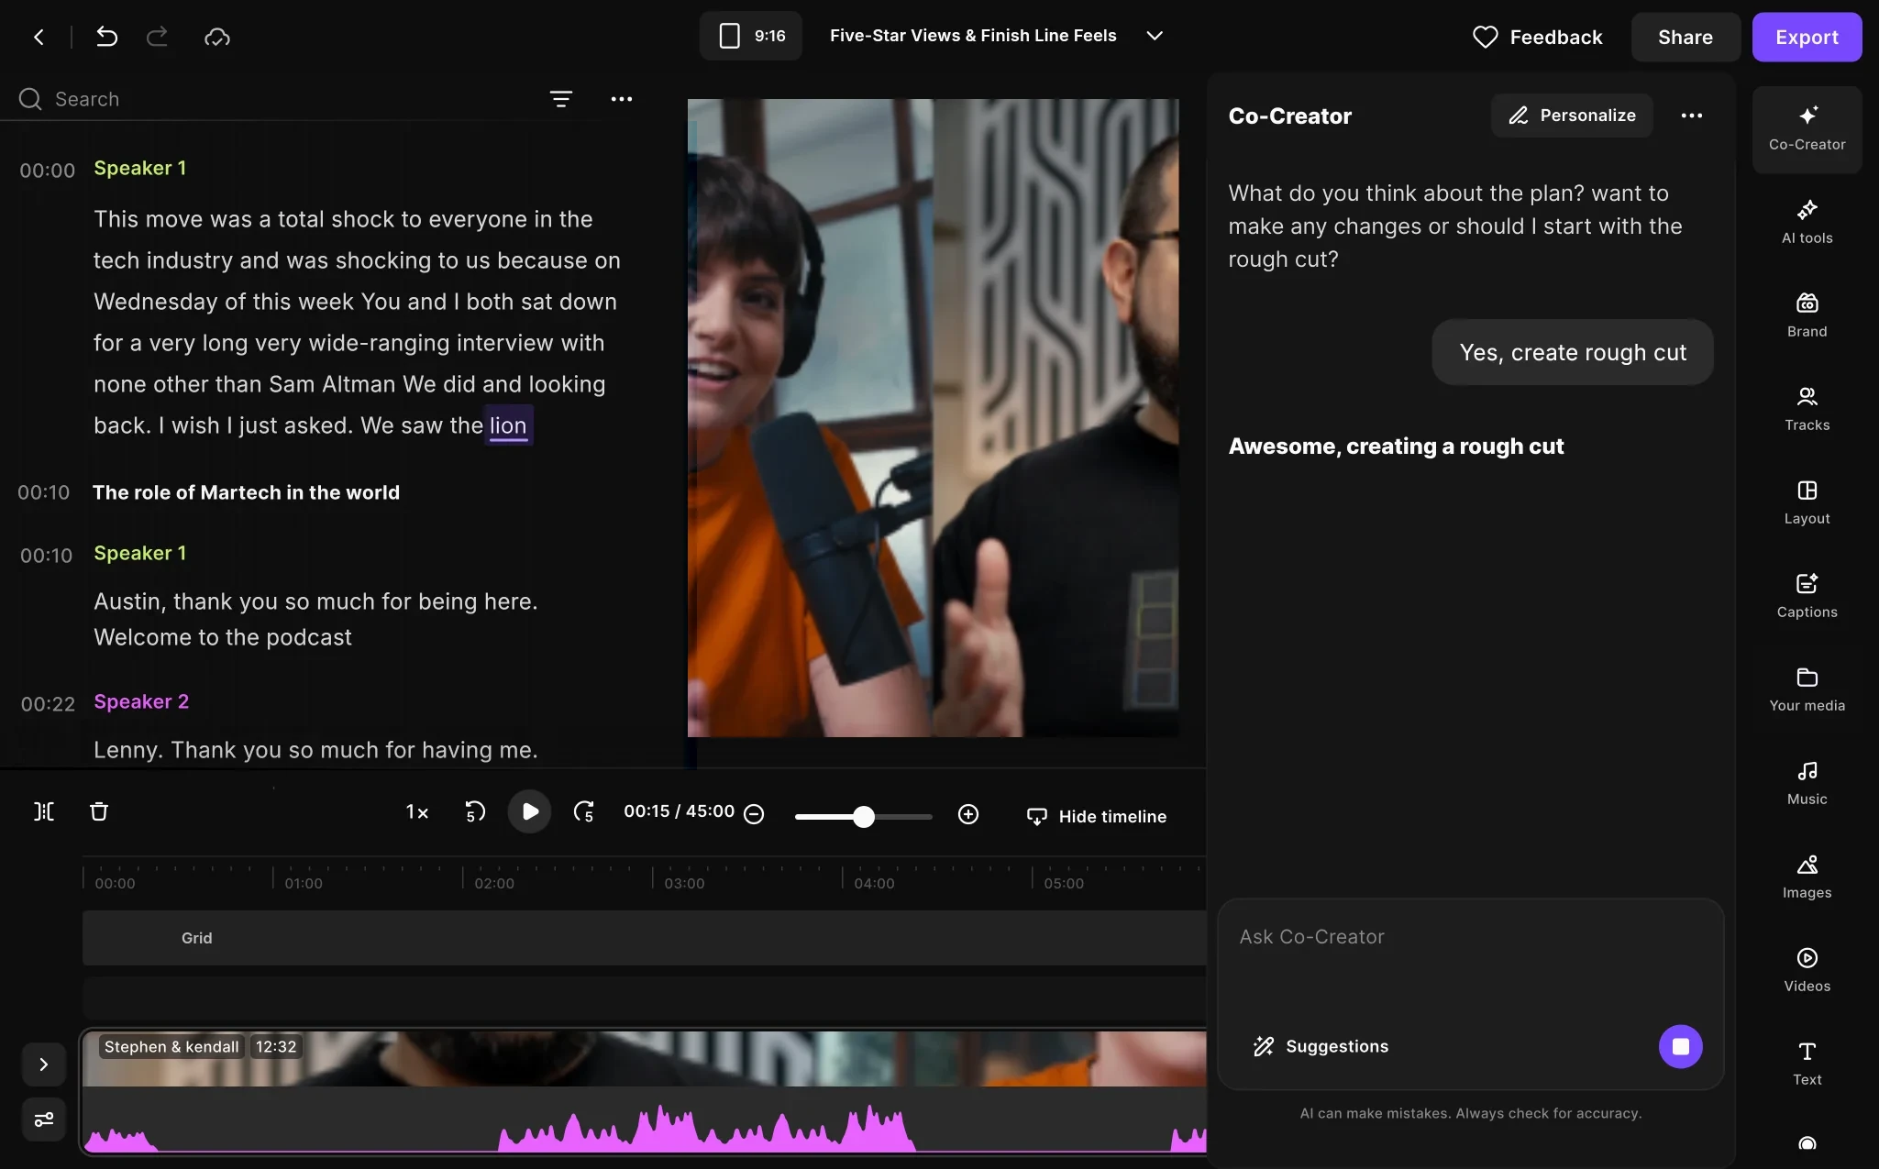
Task: Open the Music tab
Action: pyautogui.click(x=1807, y=784)
